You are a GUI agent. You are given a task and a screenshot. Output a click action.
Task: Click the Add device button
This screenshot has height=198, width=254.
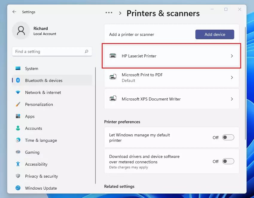click(215, 34)
